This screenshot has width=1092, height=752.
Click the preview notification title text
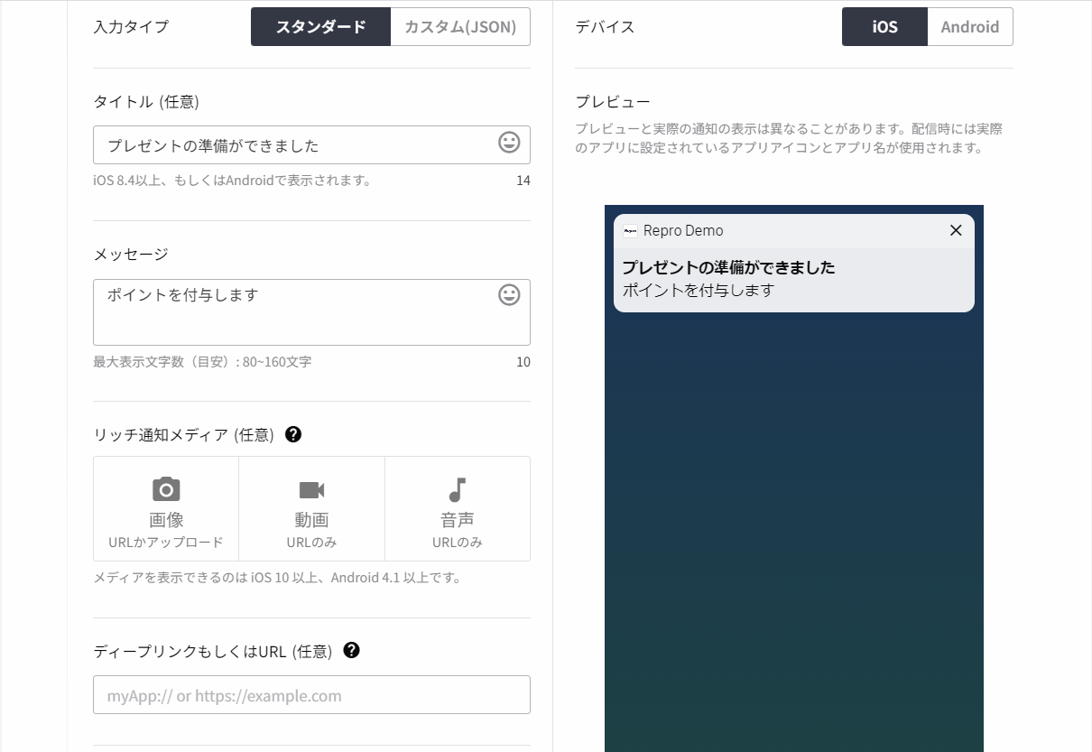(728, 267)
